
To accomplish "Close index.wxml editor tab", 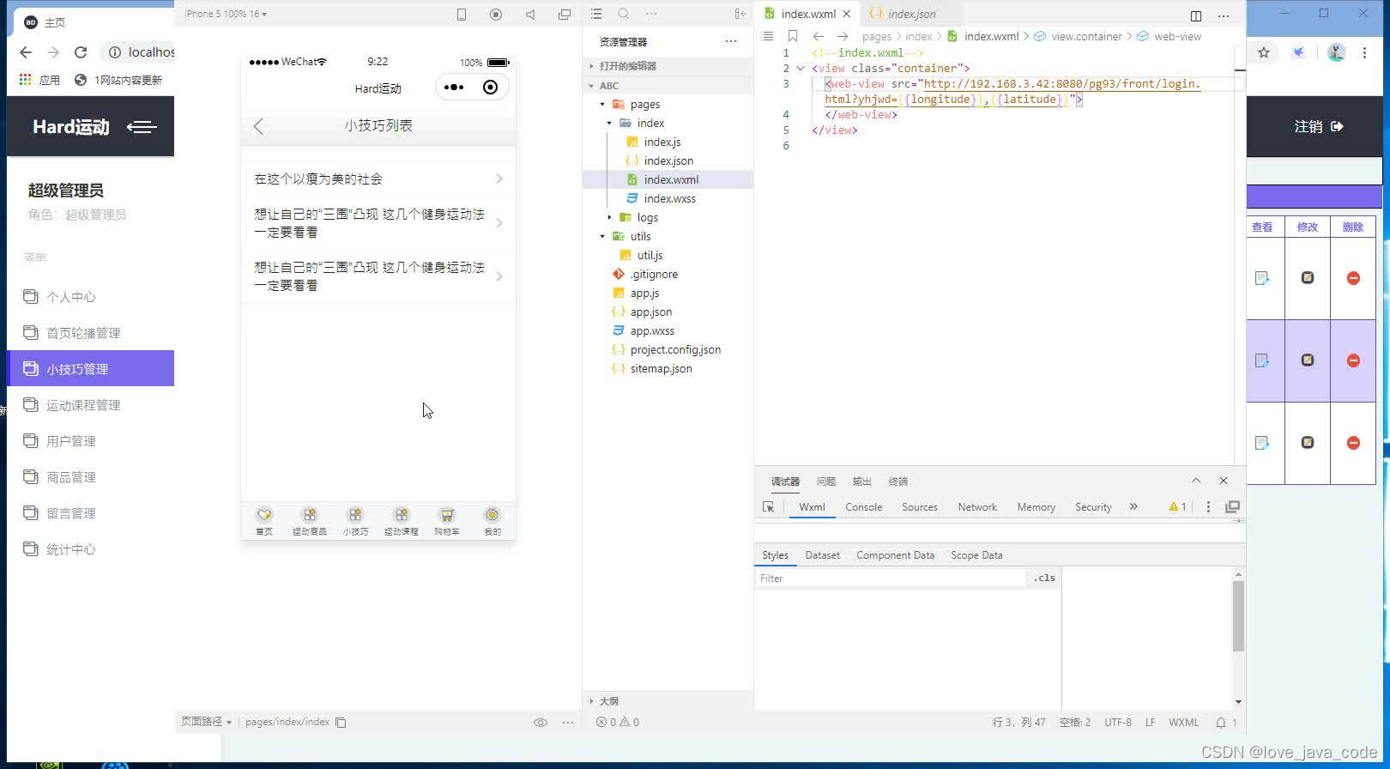I will tap(847, 14).
